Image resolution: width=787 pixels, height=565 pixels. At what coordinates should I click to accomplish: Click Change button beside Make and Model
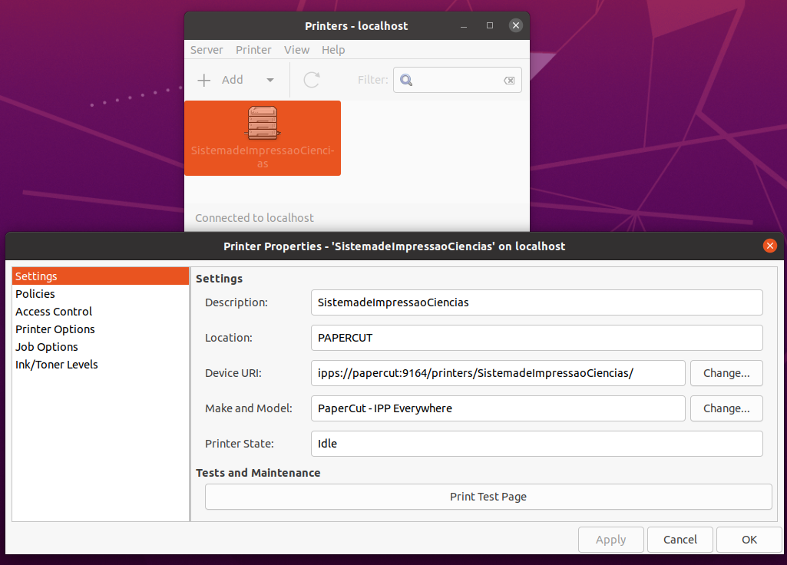[x=726, y=408]
